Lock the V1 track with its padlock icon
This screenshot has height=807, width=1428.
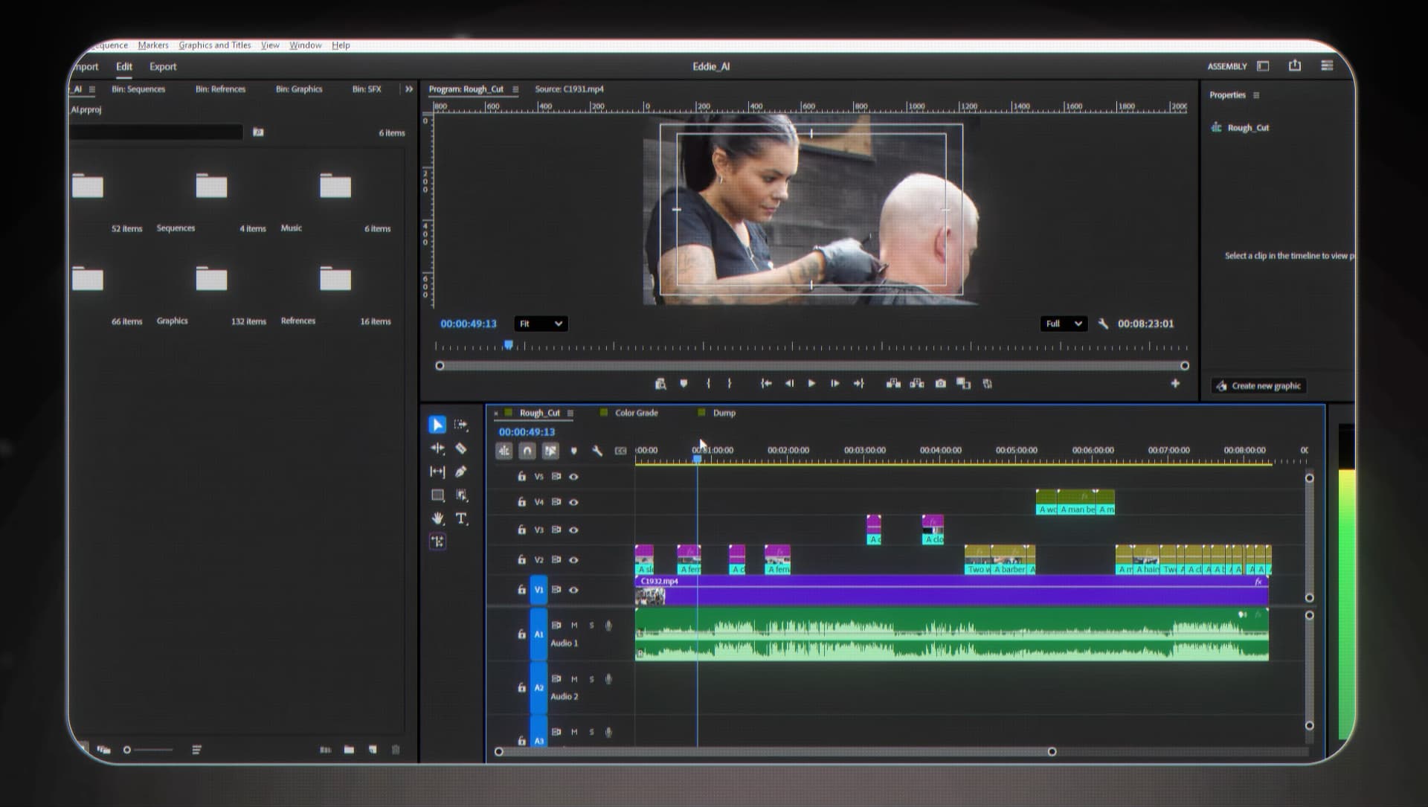521,590
